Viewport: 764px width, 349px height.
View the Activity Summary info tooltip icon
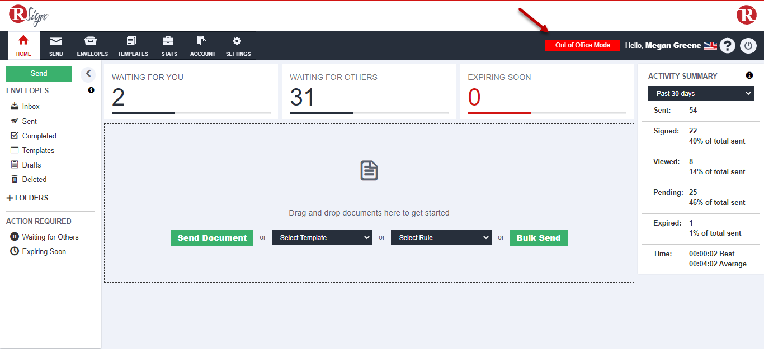(x=749, y=75)
